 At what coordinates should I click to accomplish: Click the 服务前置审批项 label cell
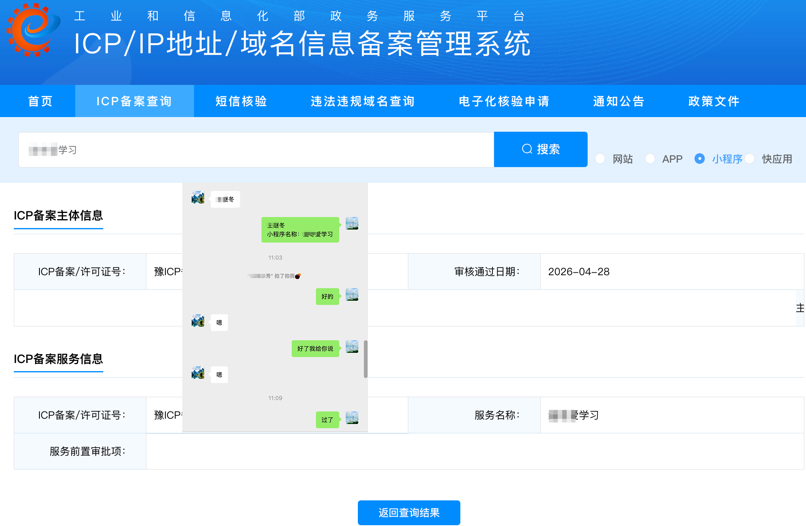pyautogui.click(x=80, y=451)
